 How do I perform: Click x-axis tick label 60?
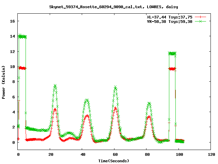[115, 154]
